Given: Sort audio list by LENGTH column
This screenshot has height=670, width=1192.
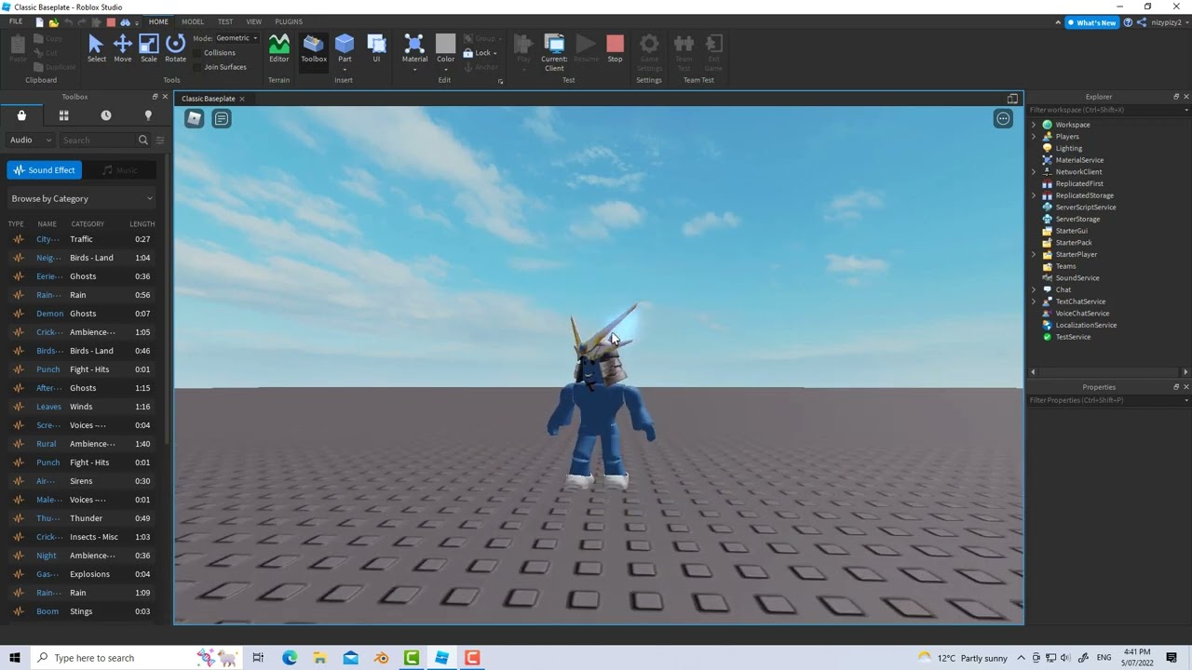Looking at the screenshot, I should click(x=142, y=223).
